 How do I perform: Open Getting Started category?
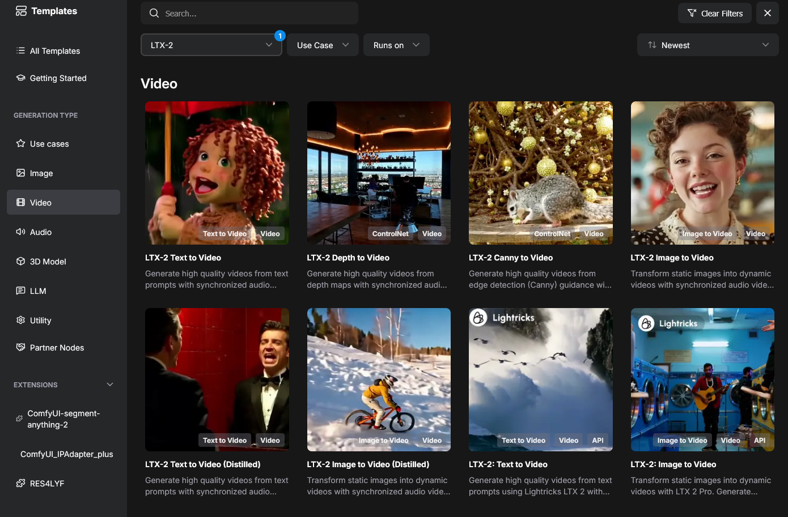(63, 78)
